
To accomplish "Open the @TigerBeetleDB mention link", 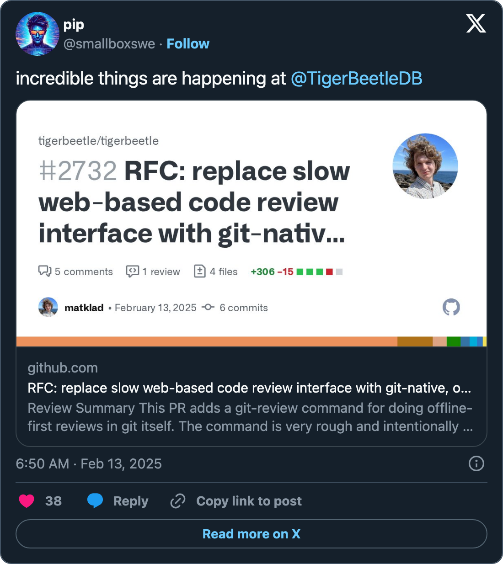I will (x=356, y=79).
